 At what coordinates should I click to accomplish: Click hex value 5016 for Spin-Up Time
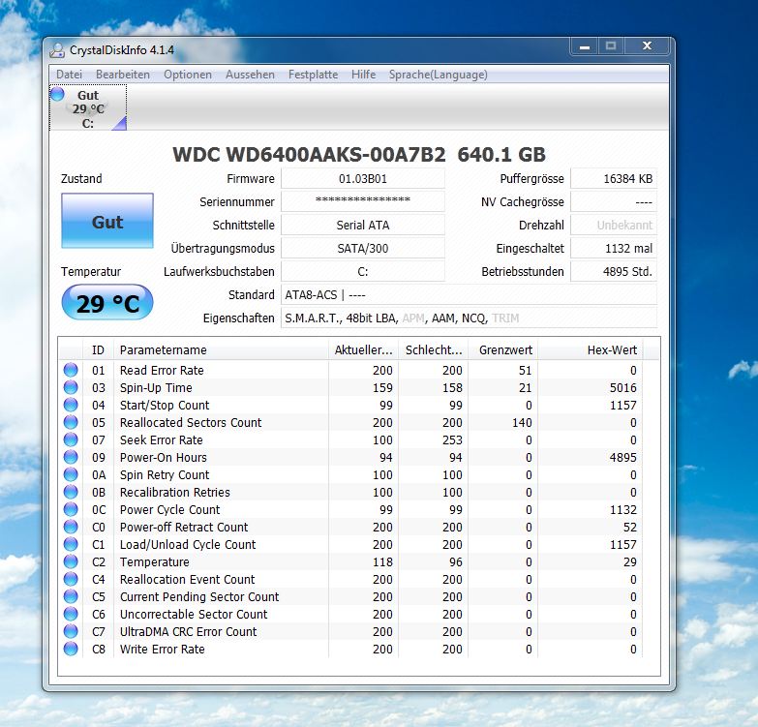pyautogui.click(x=622, y=387)
